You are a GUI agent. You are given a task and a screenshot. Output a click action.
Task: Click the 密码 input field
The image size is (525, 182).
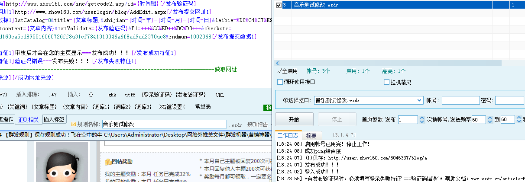[509, 100]
